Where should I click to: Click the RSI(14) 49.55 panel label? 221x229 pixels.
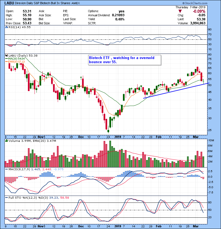coord(20,27)
